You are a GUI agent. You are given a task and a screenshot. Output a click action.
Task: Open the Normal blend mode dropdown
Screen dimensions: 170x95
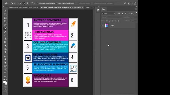112,17
